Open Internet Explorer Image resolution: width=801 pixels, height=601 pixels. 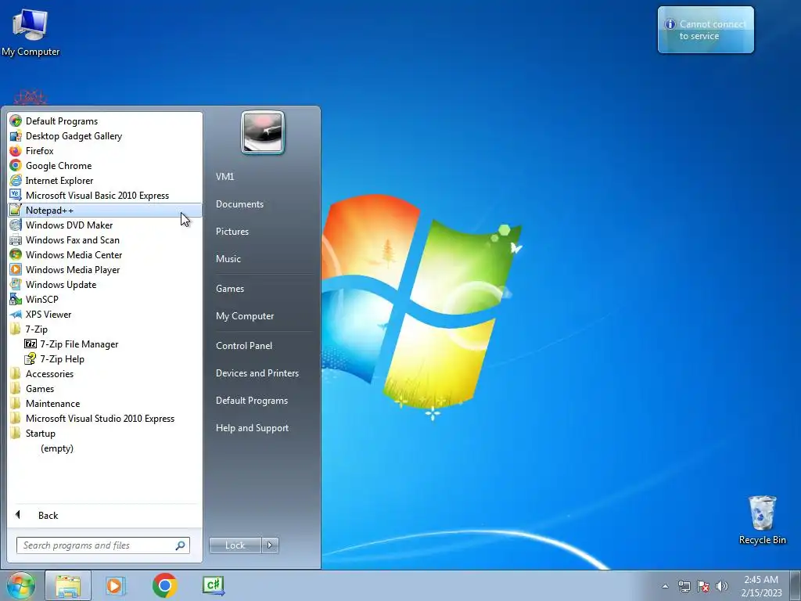point(105,181)
